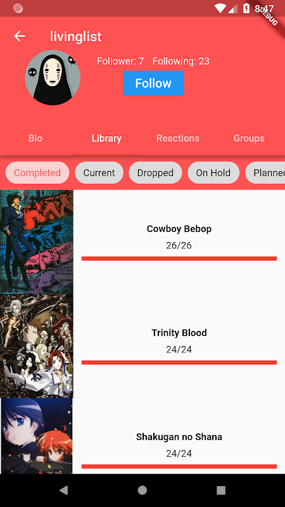
Task: Tap the back arrow icon
Action: coord(20,36)
